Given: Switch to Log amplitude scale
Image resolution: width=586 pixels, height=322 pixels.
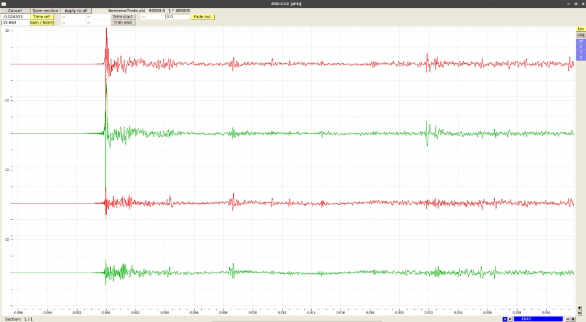Looking at the screenshot, I should pyautogui.click(x=581, y=34).
